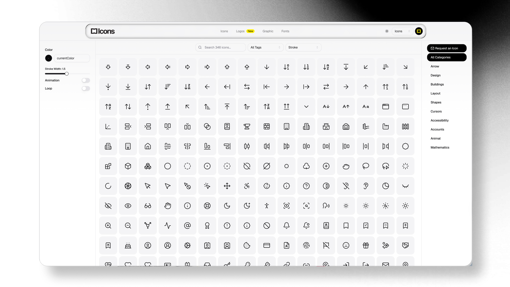Enable the Animation toggle

tap(86, 80)
